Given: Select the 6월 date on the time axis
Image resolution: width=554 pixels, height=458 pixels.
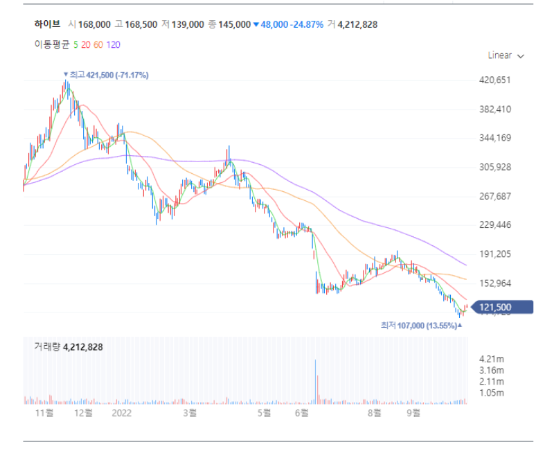Looking at the screenshot, I should [x=301, y=413].
